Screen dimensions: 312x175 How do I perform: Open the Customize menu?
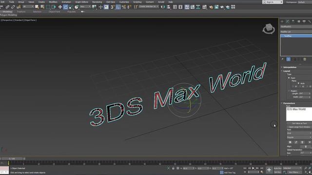tap(124, 2)
